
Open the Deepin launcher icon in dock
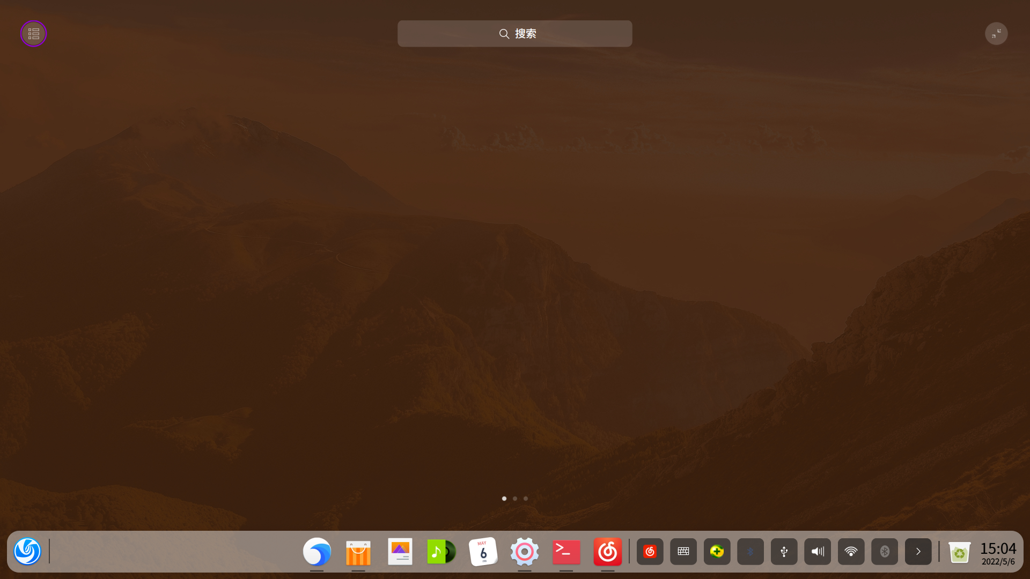pyautogui.click(x=27, y=551)
